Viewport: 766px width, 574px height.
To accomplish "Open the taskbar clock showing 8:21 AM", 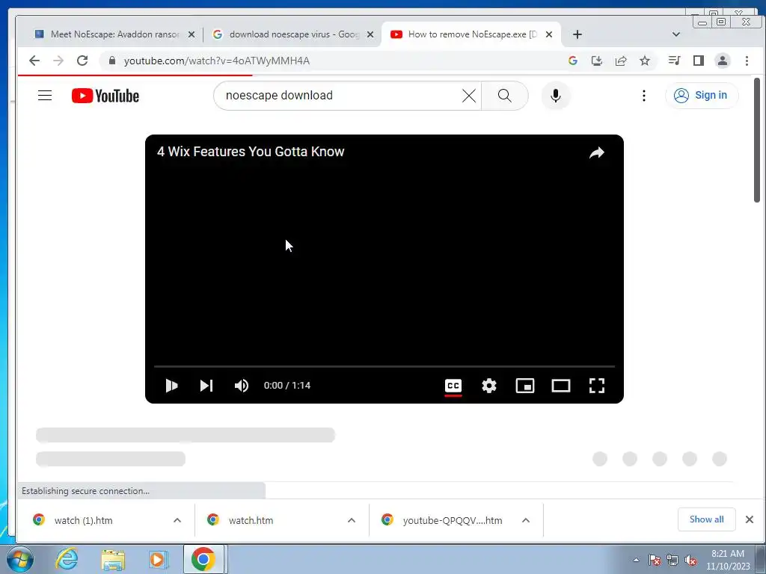I will 728,560.
